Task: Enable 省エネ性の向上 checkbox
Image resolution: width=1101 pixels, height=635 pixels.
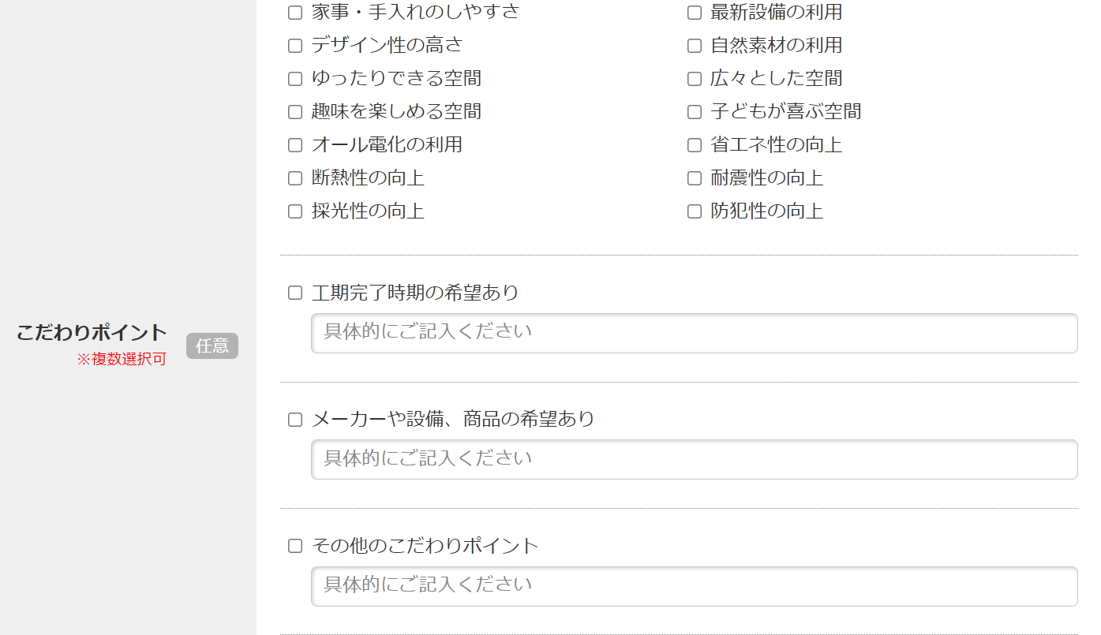Action: click(695, 145)
